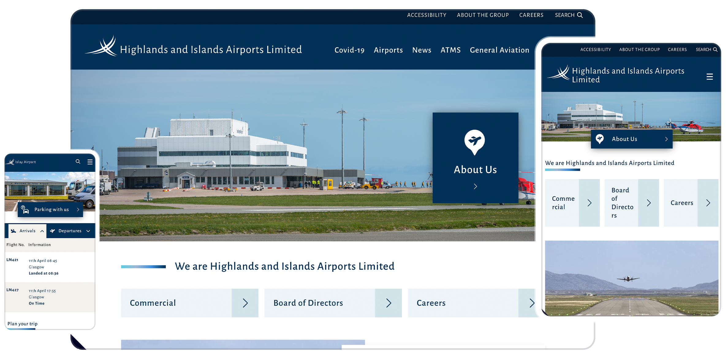Expand the Departures dropdown chevron

pos(88,231)
